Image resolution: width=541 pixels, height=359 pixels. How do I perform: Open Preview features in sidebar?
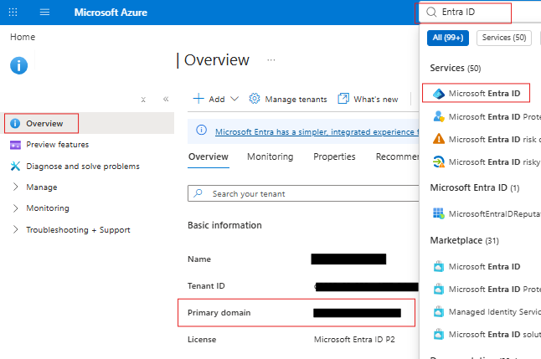pyautogui.click(x=57, y=145)
